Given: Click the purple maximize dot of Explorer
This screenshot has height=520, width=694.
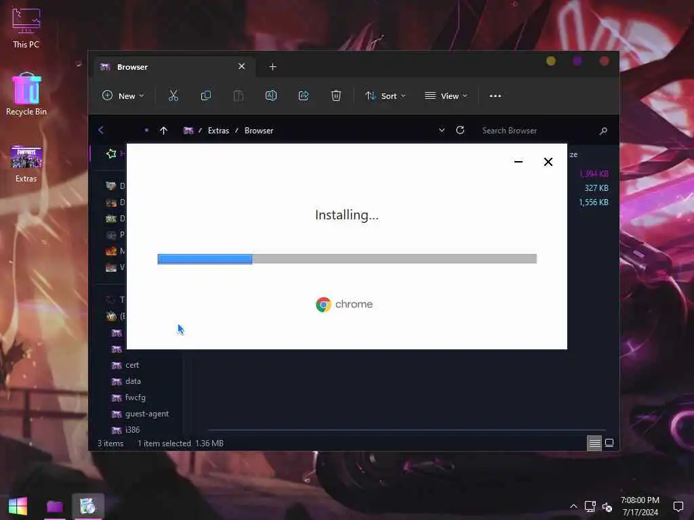Looking at the screenshot, I should pos(577,61).
